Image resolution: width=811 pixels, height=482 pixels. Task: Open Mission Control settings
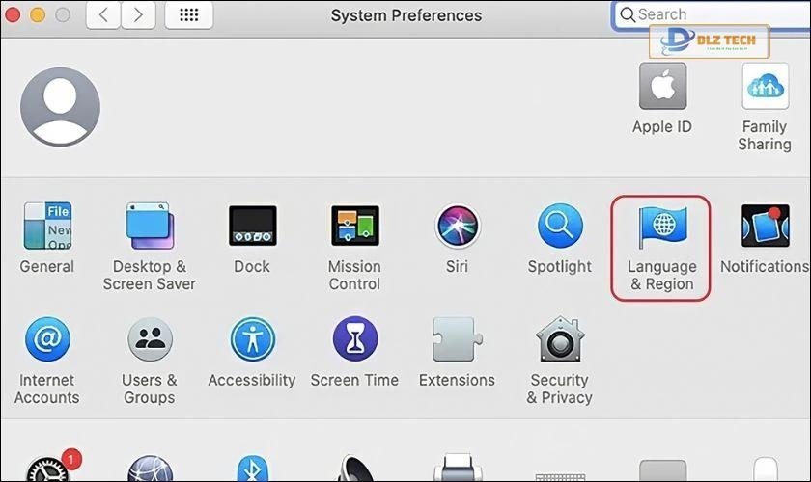[x=354, y=248]
